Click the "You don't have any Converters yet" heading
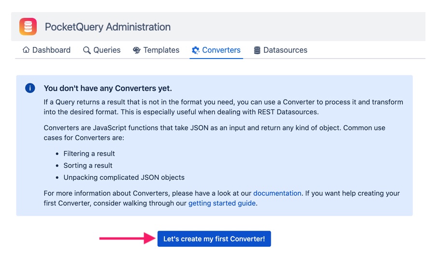 pyautogui.click(x=108, y=88)
